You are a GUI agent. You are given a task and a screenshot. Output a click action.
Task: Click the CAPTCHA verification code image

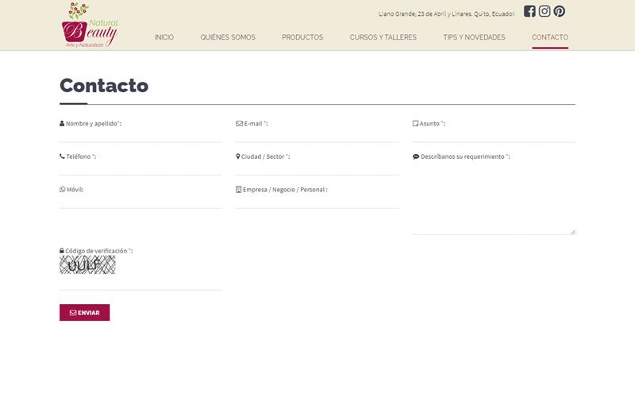coord(87,265)
